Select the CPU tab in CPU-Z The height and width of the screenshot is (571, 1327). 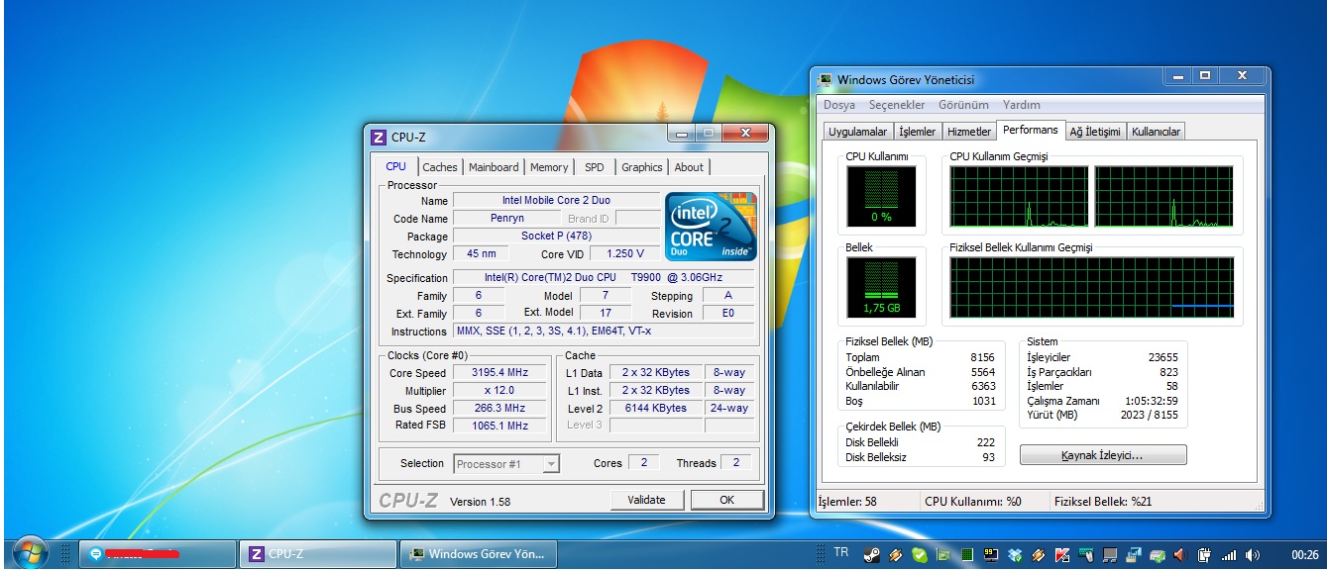click(395, 166)
